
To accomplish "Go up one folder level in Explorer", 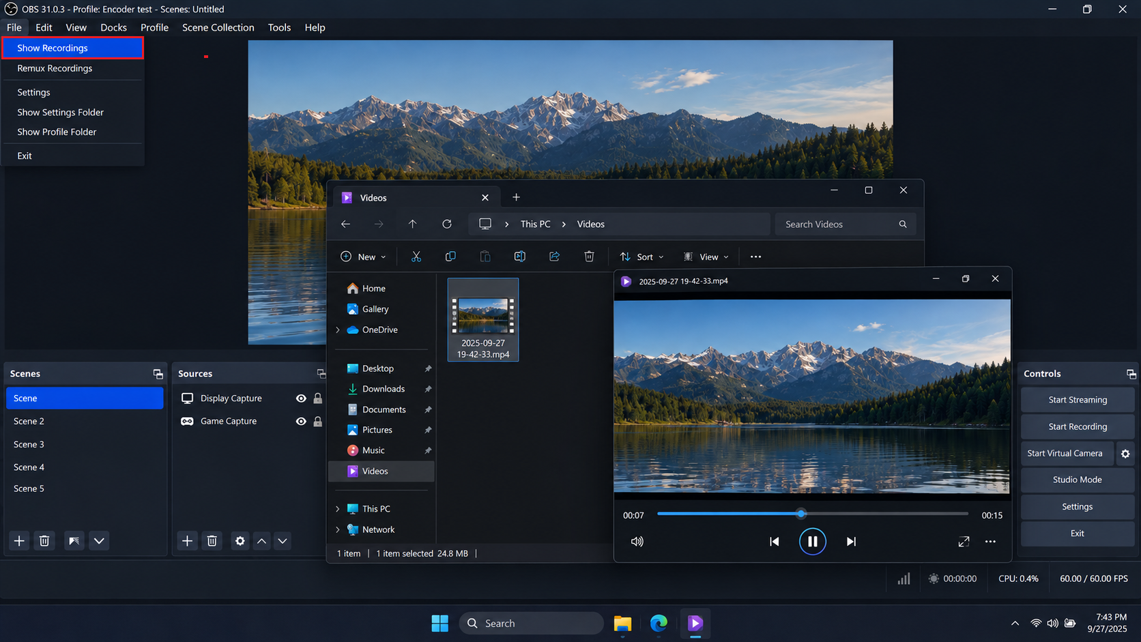I will [412, 224].
